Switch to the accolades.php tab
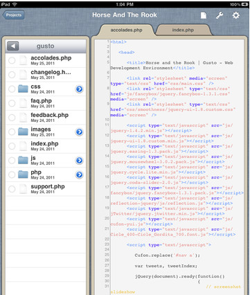Image resolution: width=250 pixels, height=295 pixels. pyautogui.click(x=126, y=30)
